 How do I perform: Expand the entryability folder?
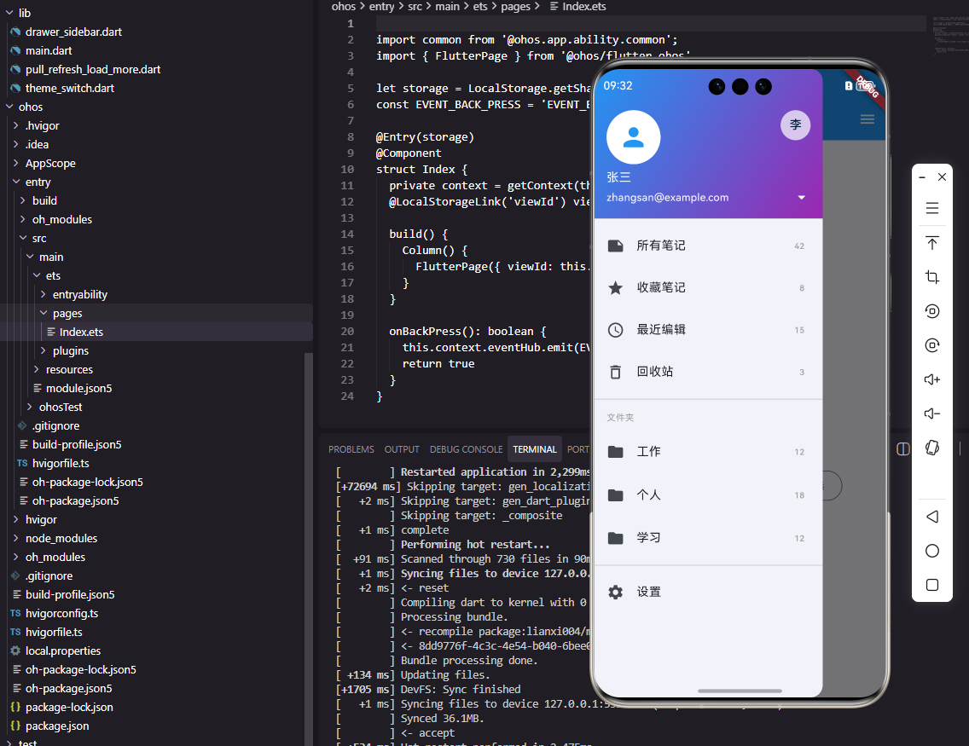tap(44, 294)
